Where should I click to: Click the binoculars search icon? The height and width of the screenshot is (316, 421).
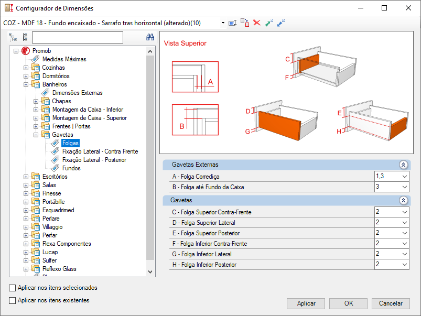coord(150,37)
